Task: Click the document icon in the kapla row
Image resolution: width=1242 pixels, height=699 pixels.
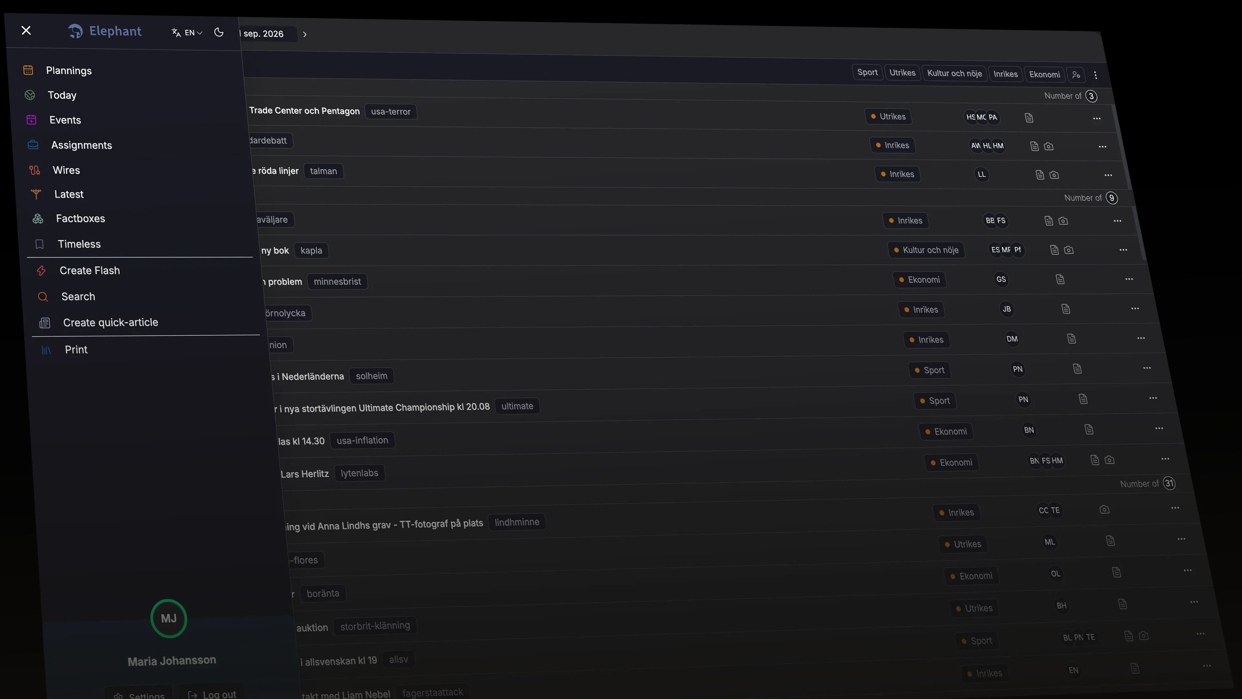Action: (x=1054, y=250)
